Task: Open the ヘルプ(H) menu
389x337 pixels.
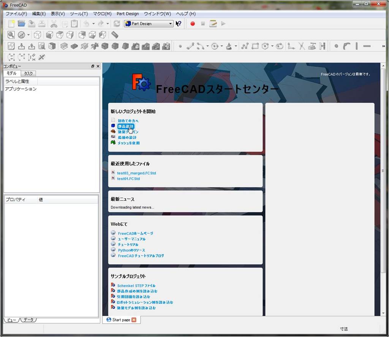Action: (186, 14)
